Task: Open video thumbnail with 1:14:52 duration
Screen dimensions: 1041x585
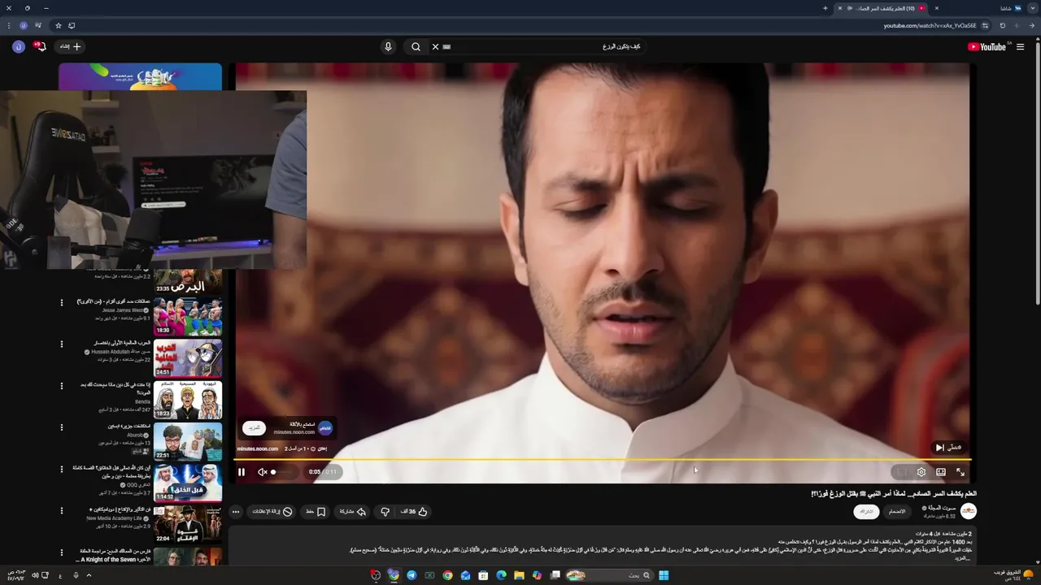Action: (x=188, y=483)
